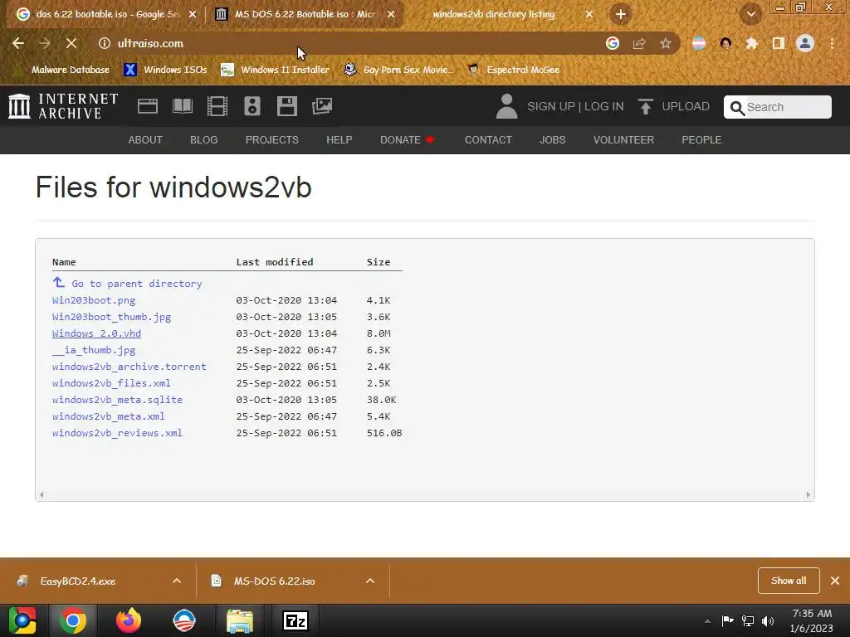Open the Chrome three-dot menu
Viewport: 850px width, 637px height.
coord(832,43)
